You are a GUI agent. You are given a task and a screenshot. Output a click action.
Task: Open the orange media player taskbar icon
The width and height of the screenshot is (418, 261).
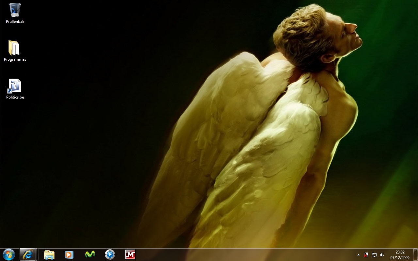69,254
